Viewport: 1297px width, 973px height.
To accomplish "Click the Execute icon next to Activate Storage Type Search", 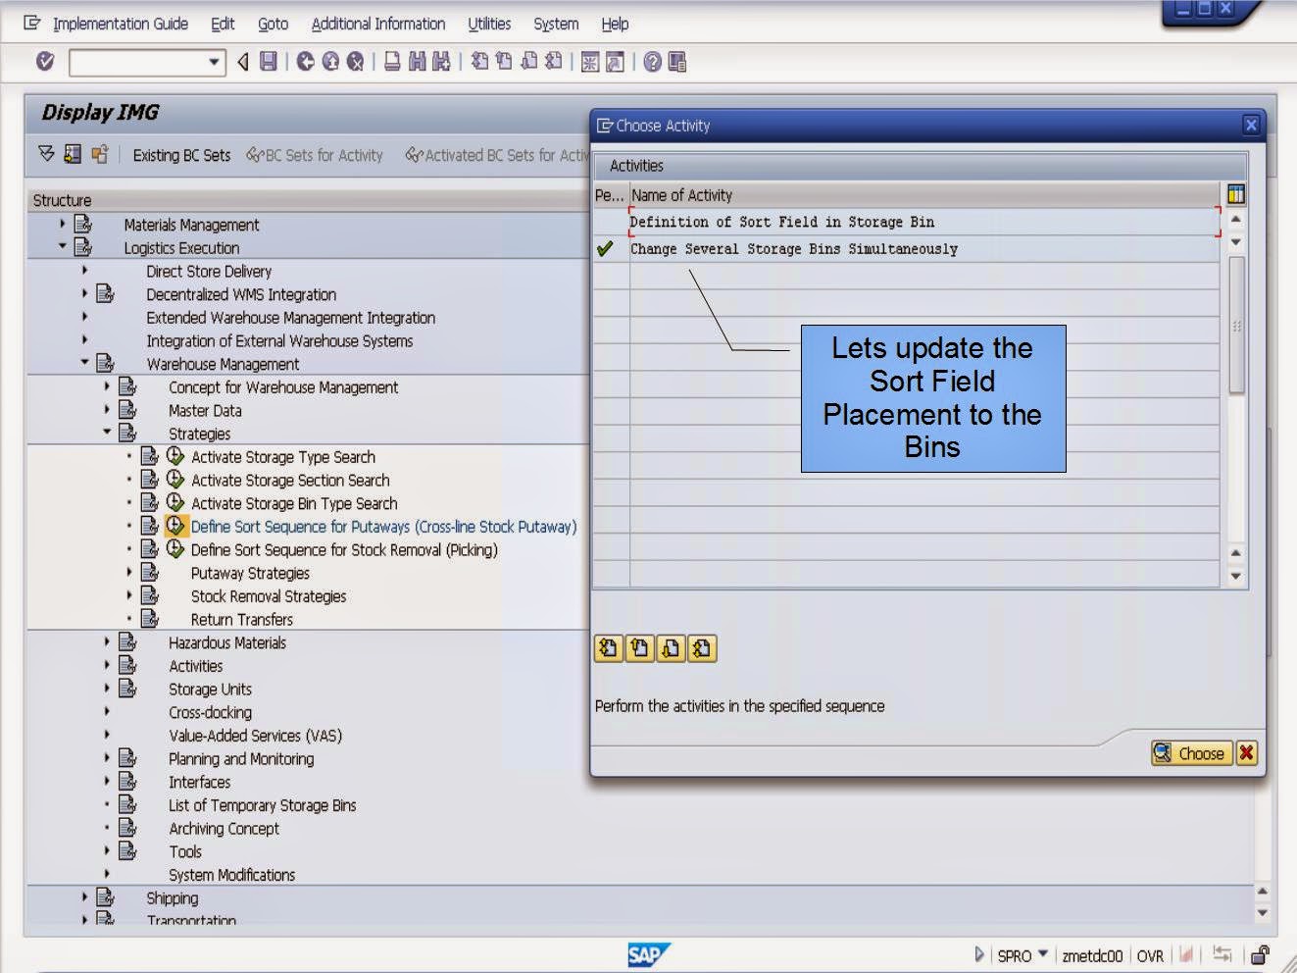I will pyautogui.click(x=175, y=456).
